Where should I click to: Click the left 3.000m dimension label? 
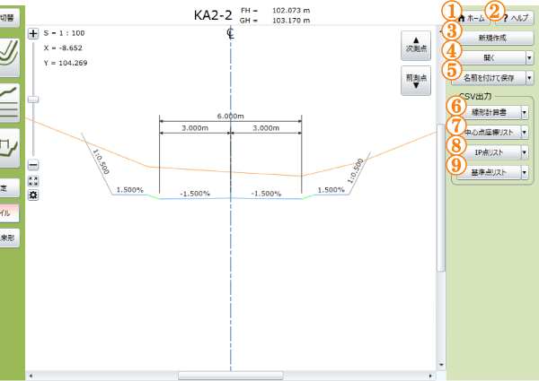[195, 128]
